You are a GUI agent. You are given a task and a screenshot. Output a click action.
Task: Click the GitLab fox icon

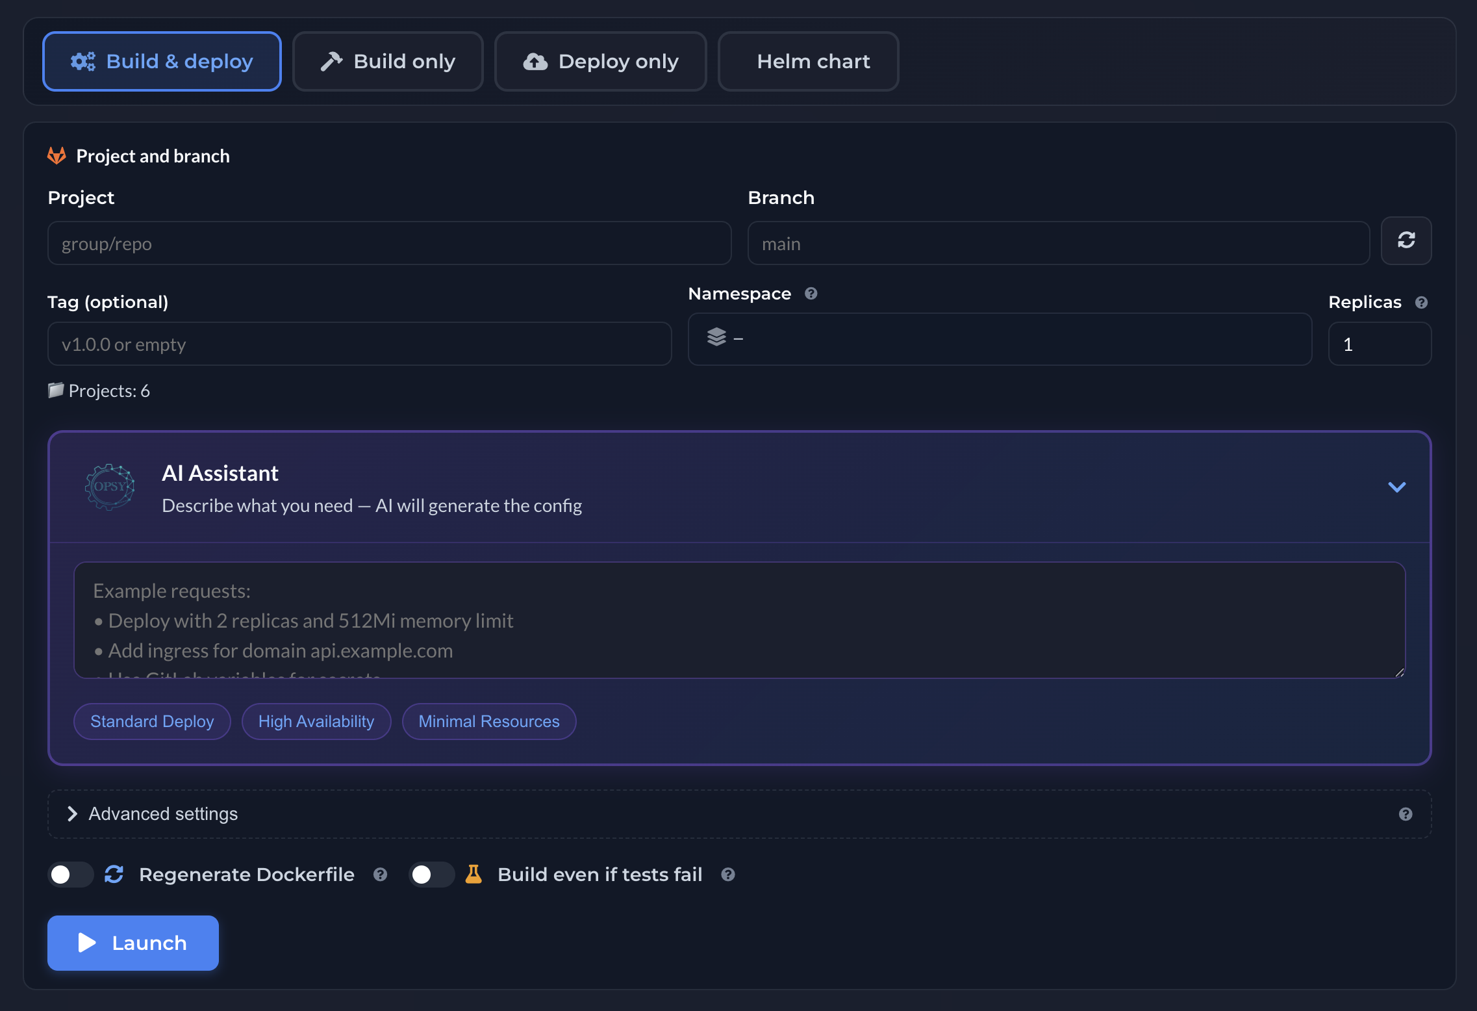(57, 156)
